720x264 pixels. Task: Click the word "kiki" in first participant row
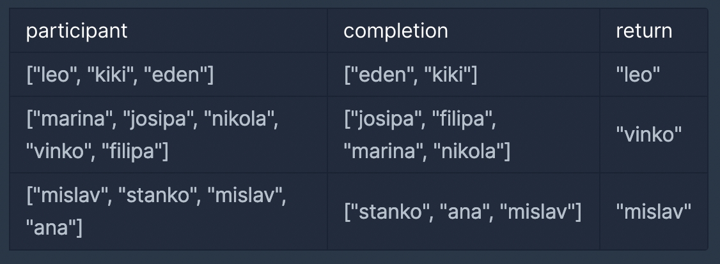click(x=110, y=75)
